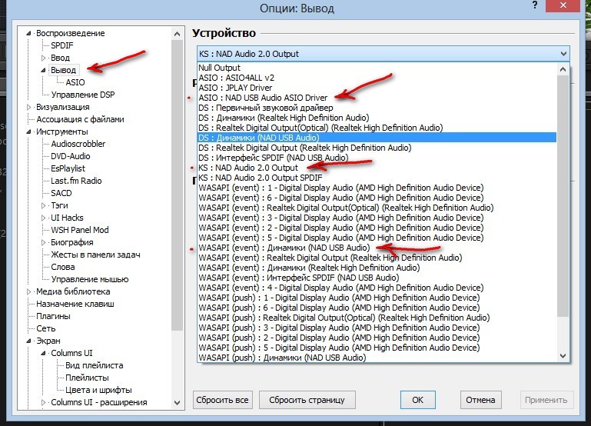The image size is (591, 426).
Task: Open Audioscrobbler settings
Action: point(78,144)
